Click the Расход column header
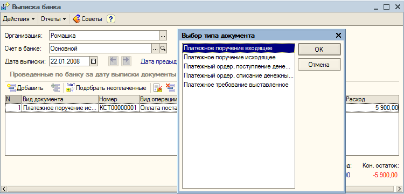Viewport: 404px width, 194px height. click(x=372, y=99)
